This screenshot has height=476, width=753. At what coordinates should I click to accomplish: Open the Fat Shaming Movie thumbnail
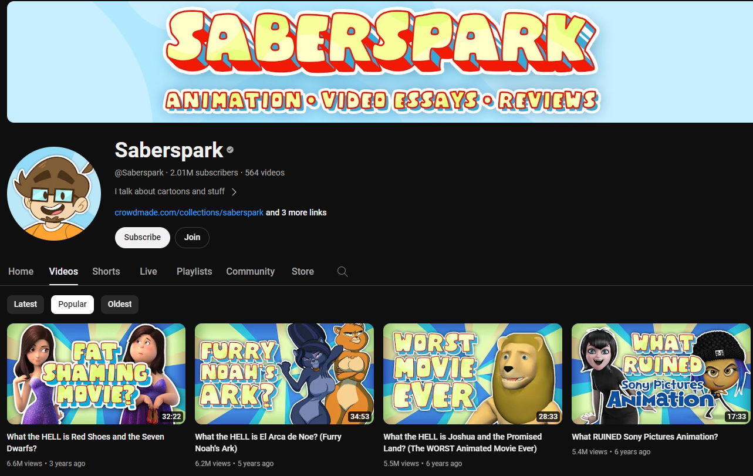point(96,374)
